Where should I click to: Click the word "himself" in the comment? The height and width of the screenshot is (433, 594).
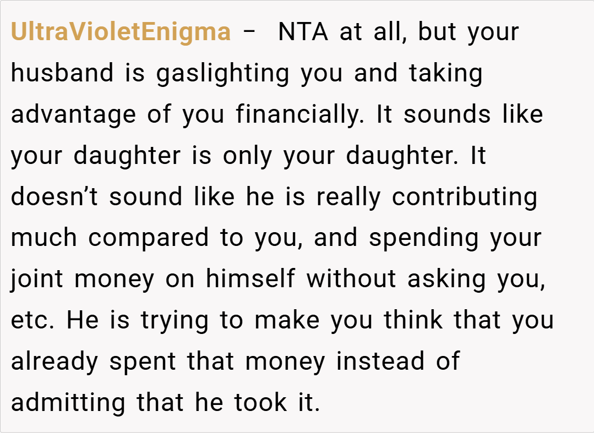[x=251, y=279]
